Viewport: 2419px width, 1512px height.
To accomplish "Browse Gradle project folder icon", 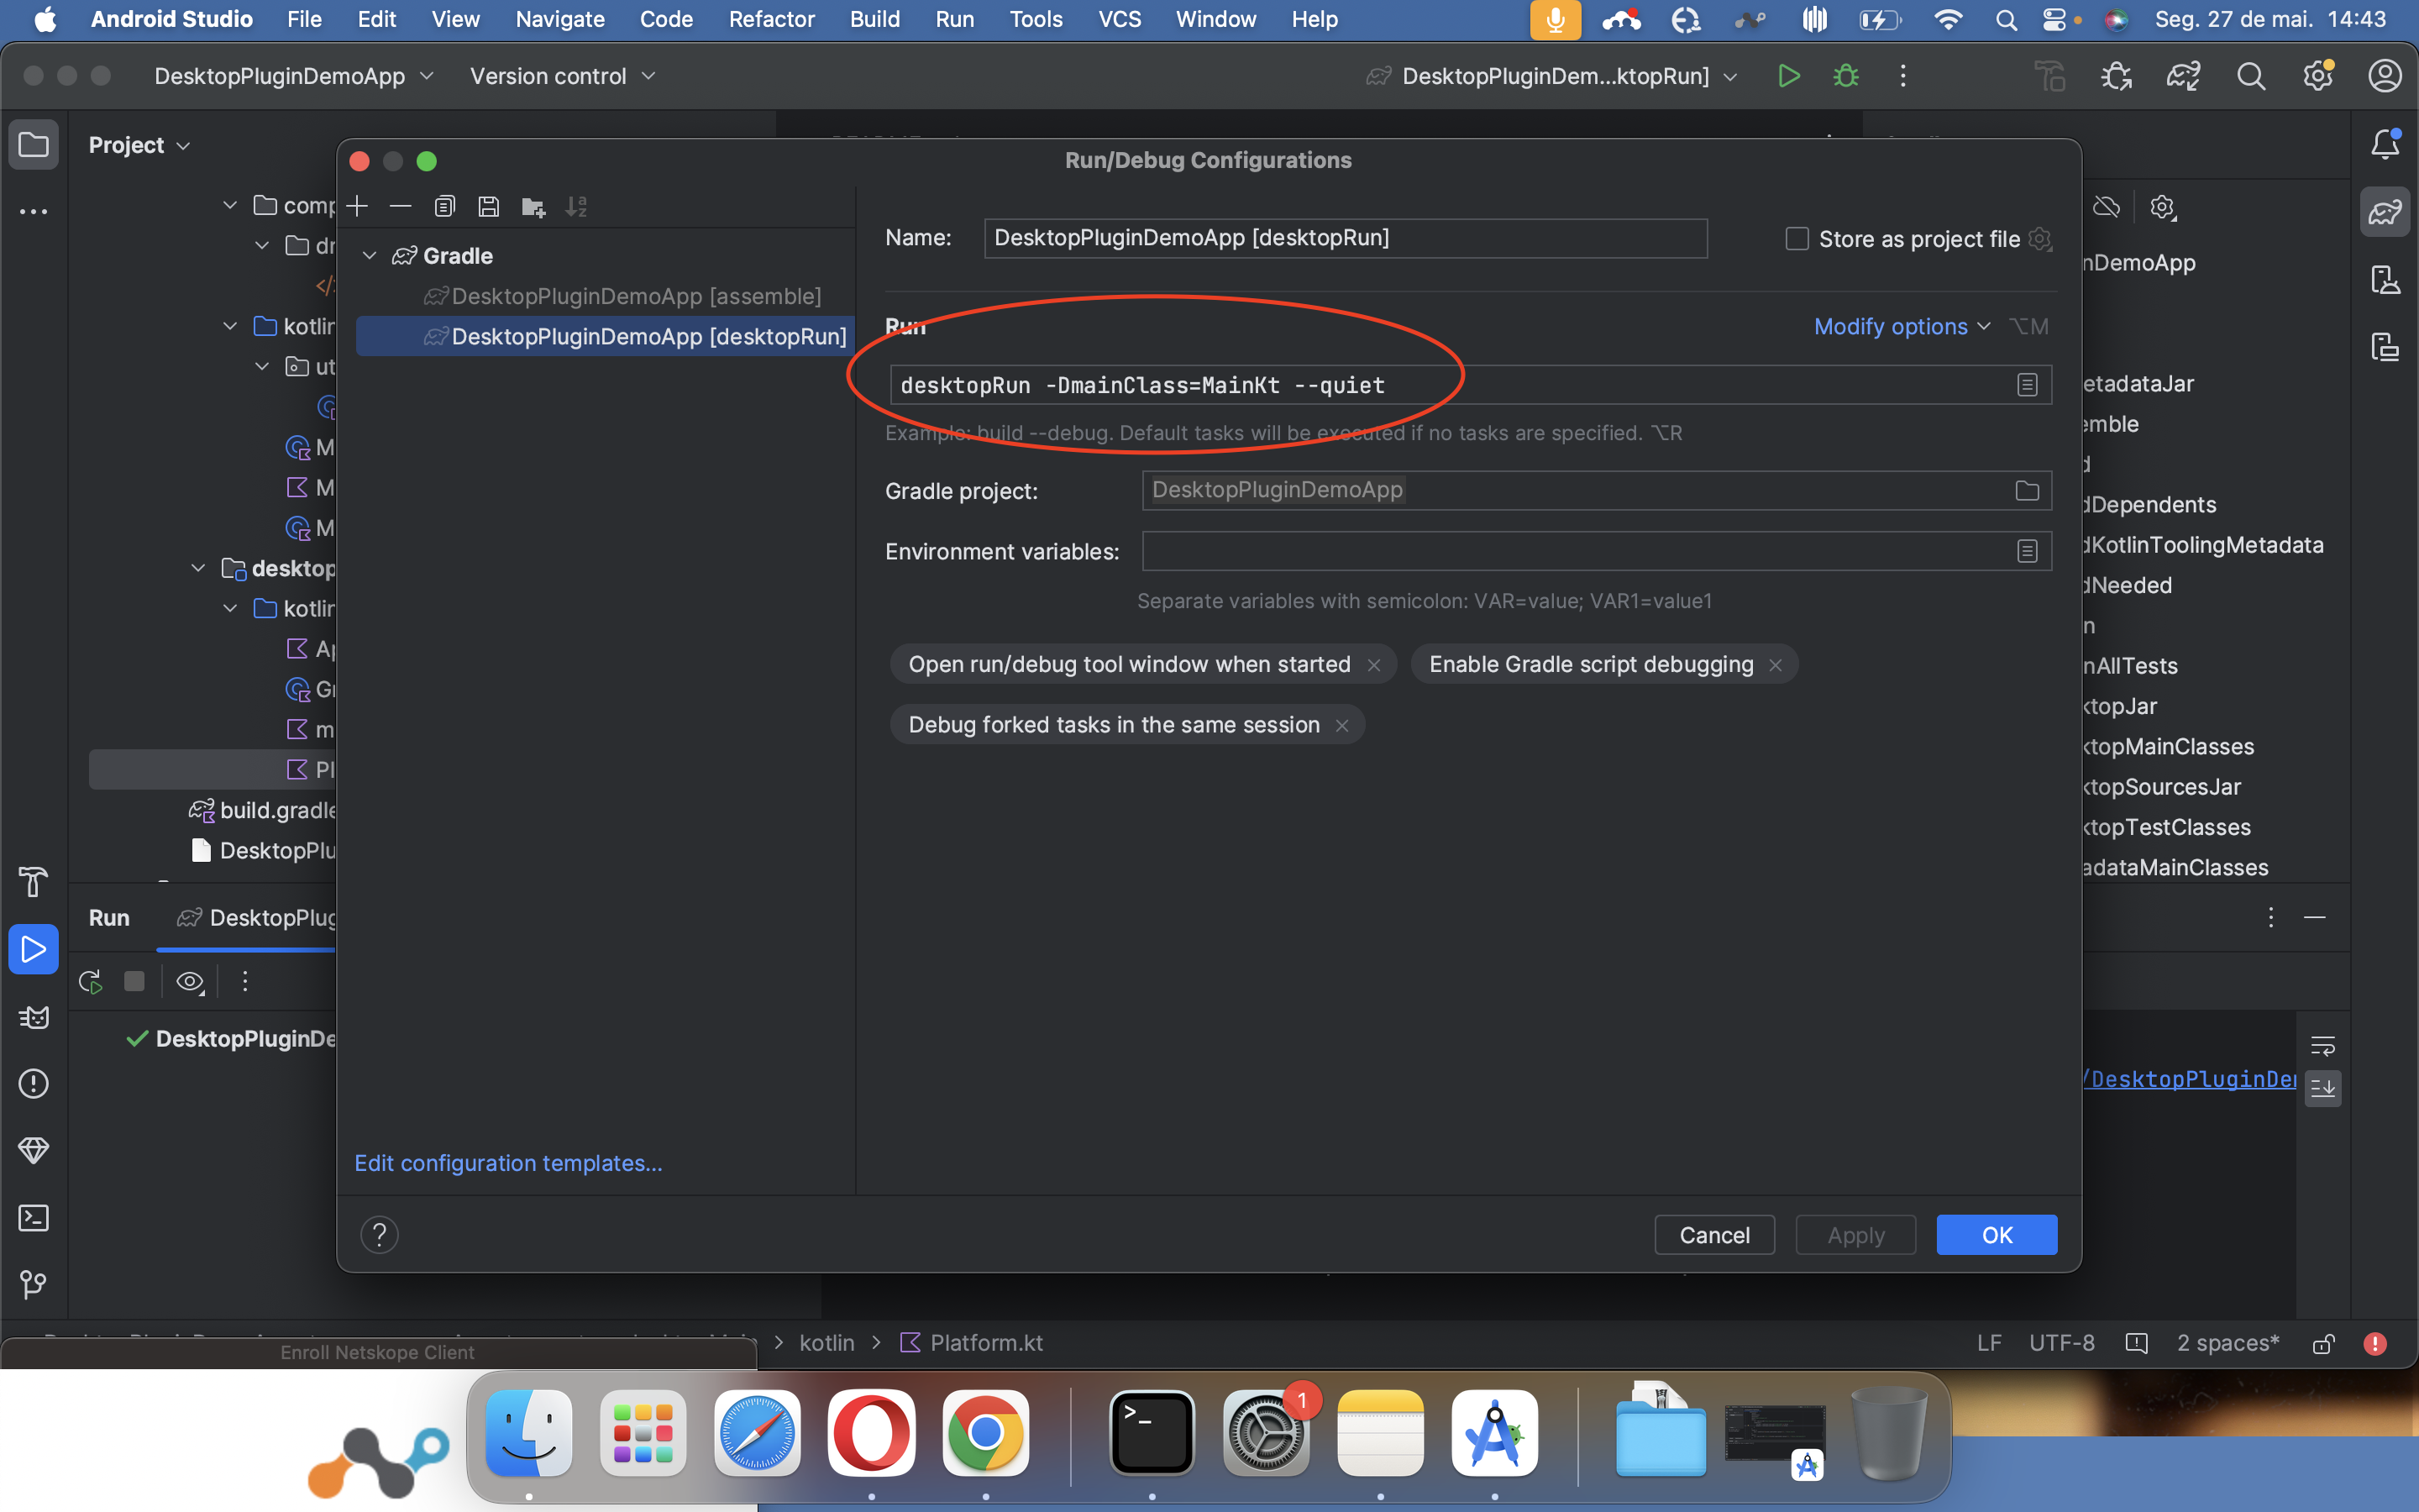I will tap(2027, 490).
